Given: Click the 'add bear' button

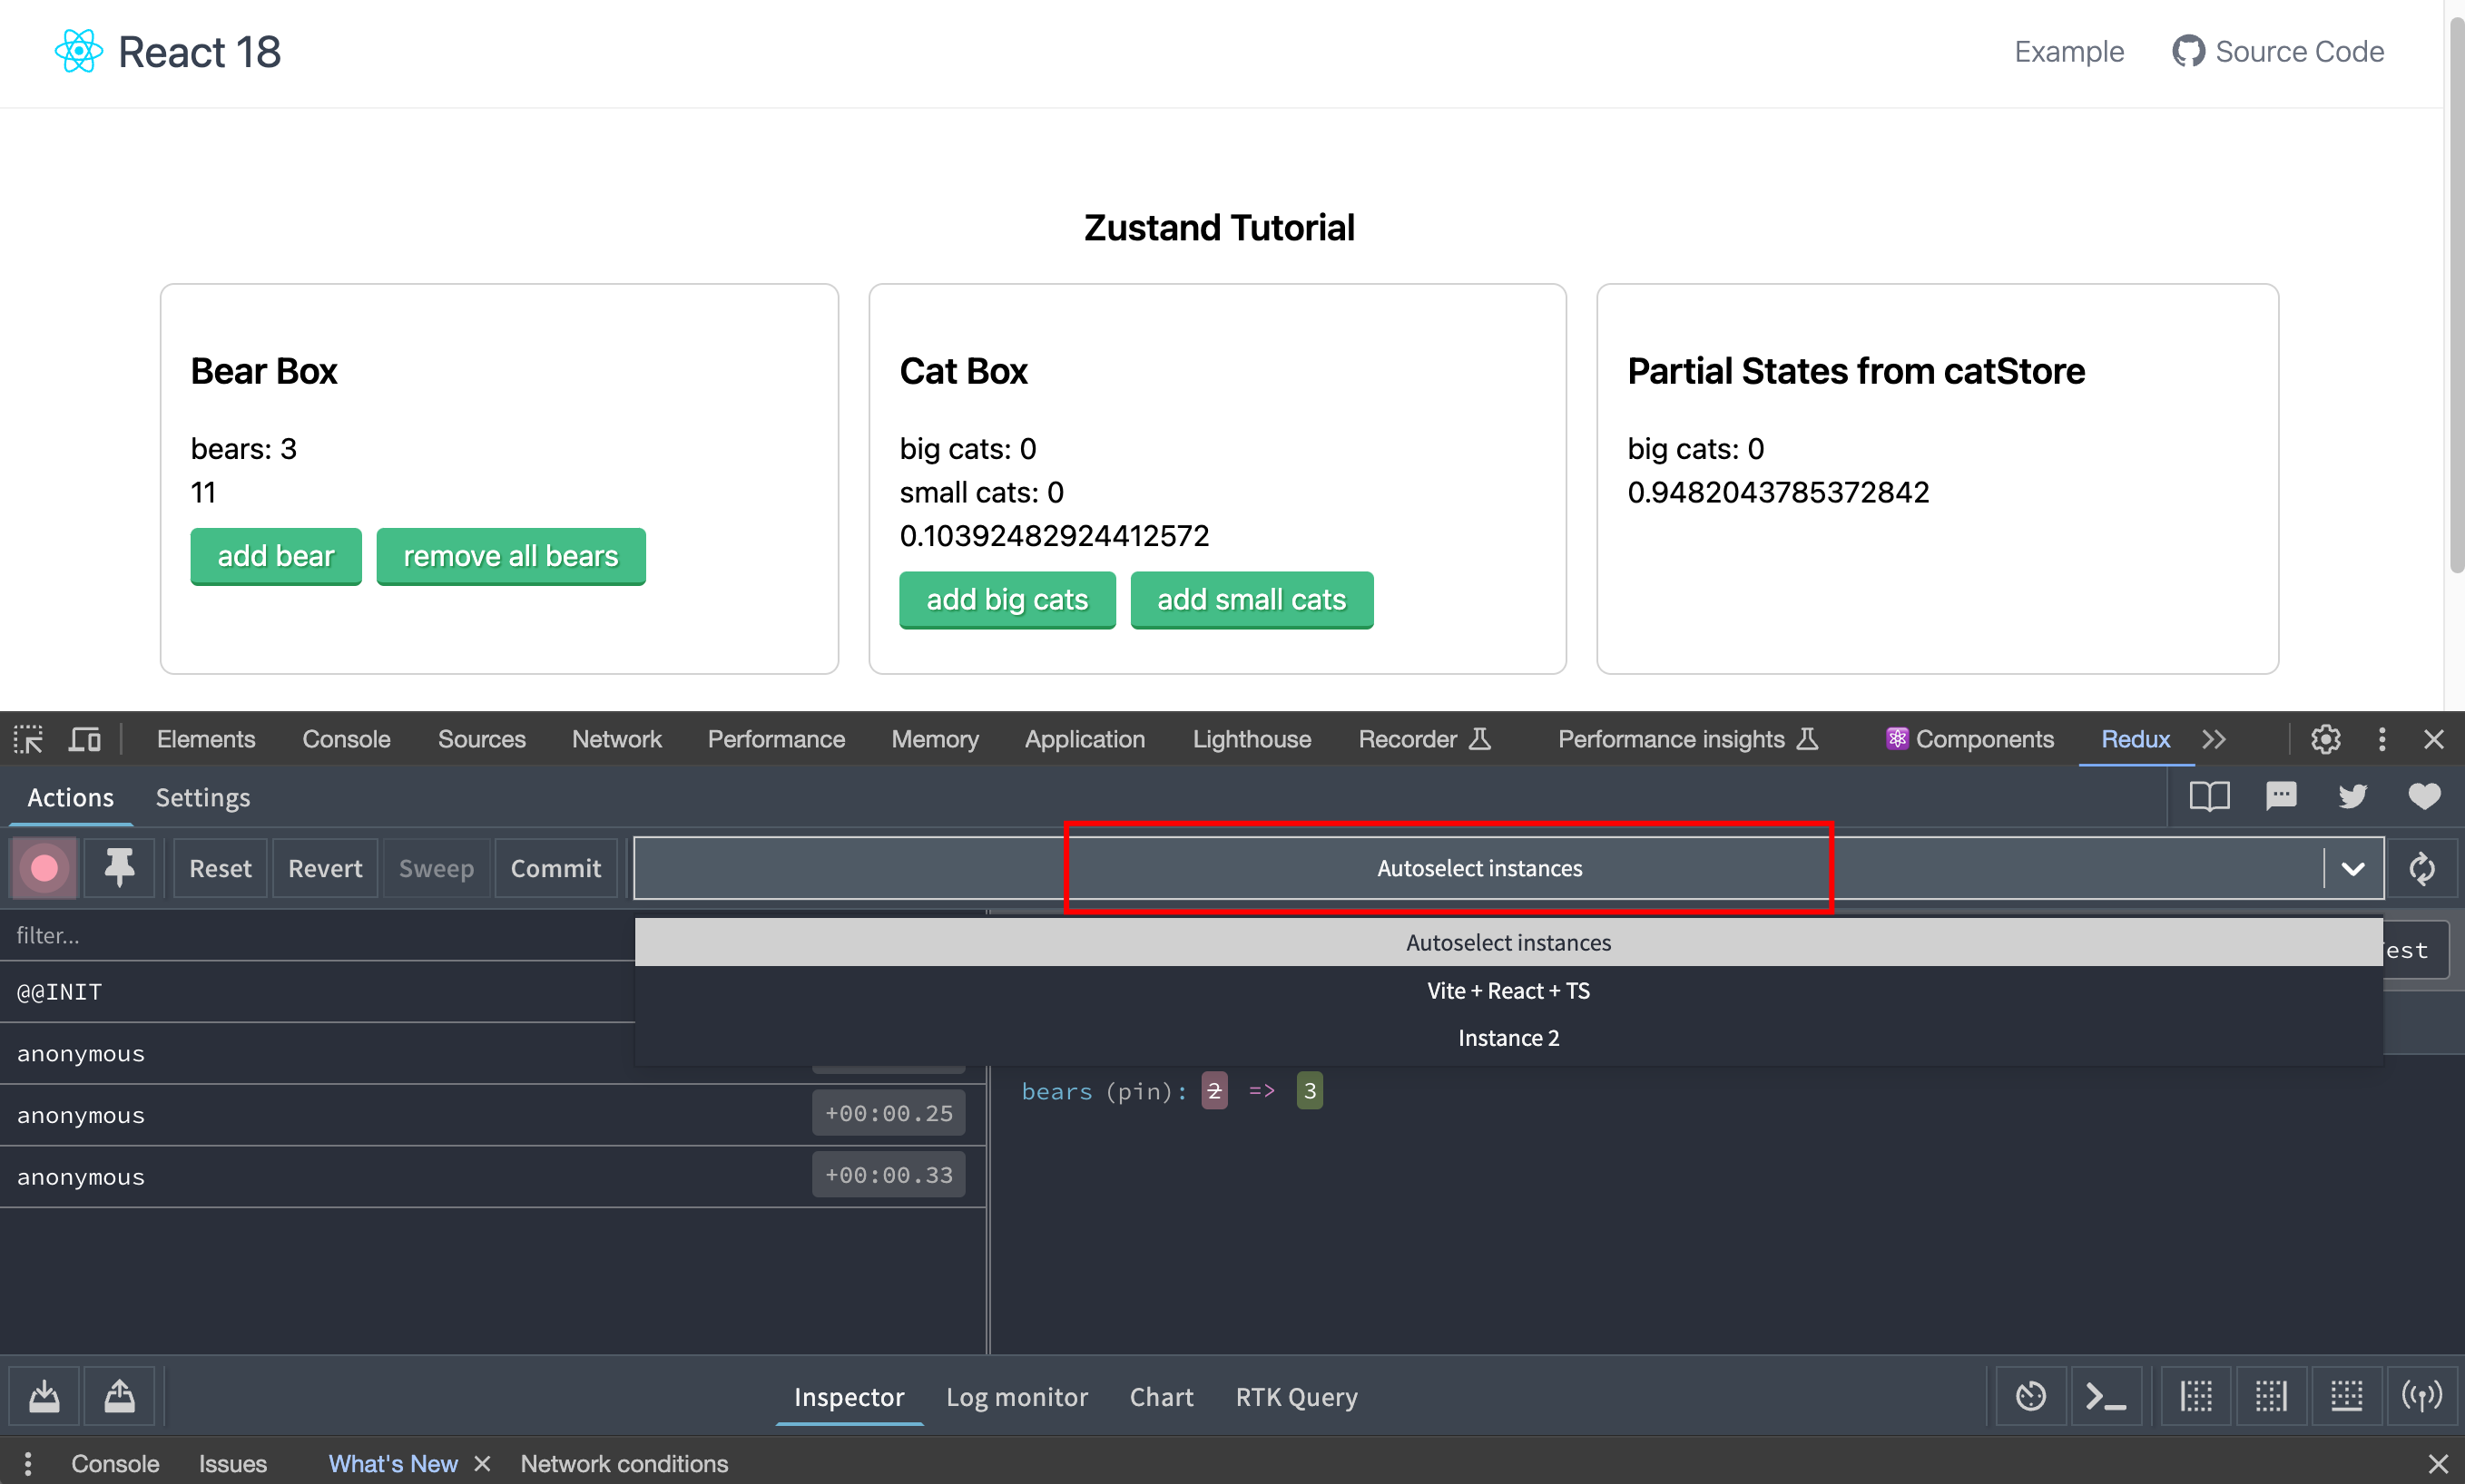Looking at the screenshot, I should [x=275, y=556].
